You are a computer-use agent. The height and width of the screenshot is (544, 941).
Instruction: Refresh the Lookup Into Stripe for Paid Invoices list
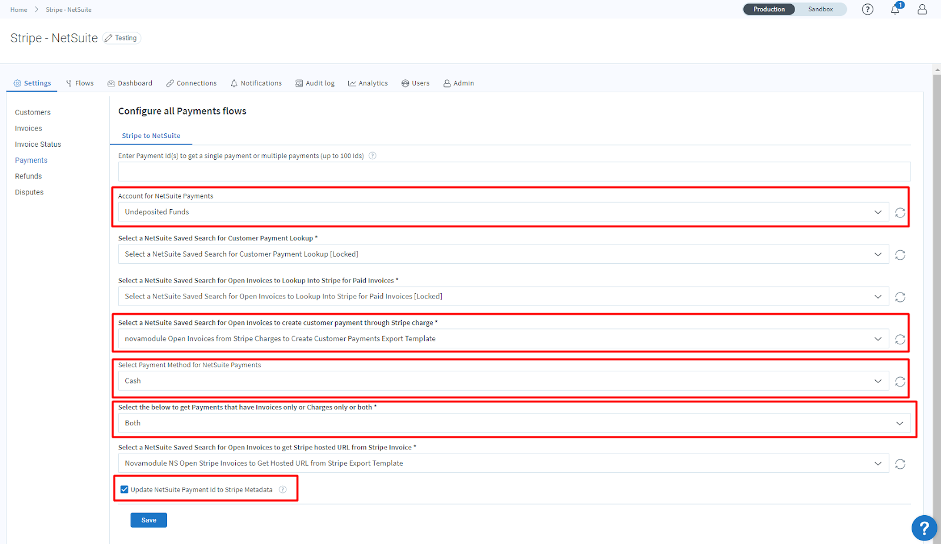point(900,297)
